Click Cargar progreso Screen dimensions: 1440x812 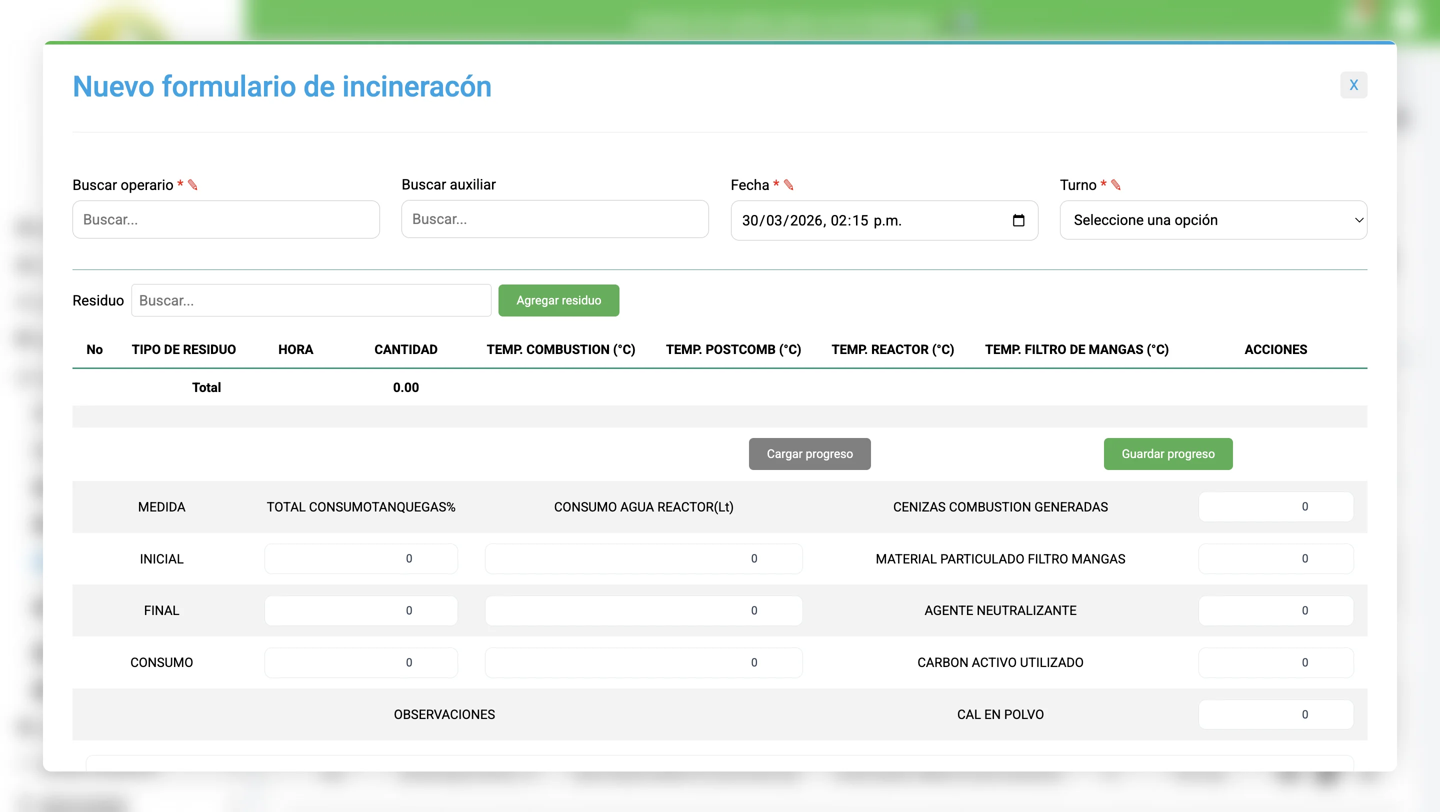click(x=809, y=454)
